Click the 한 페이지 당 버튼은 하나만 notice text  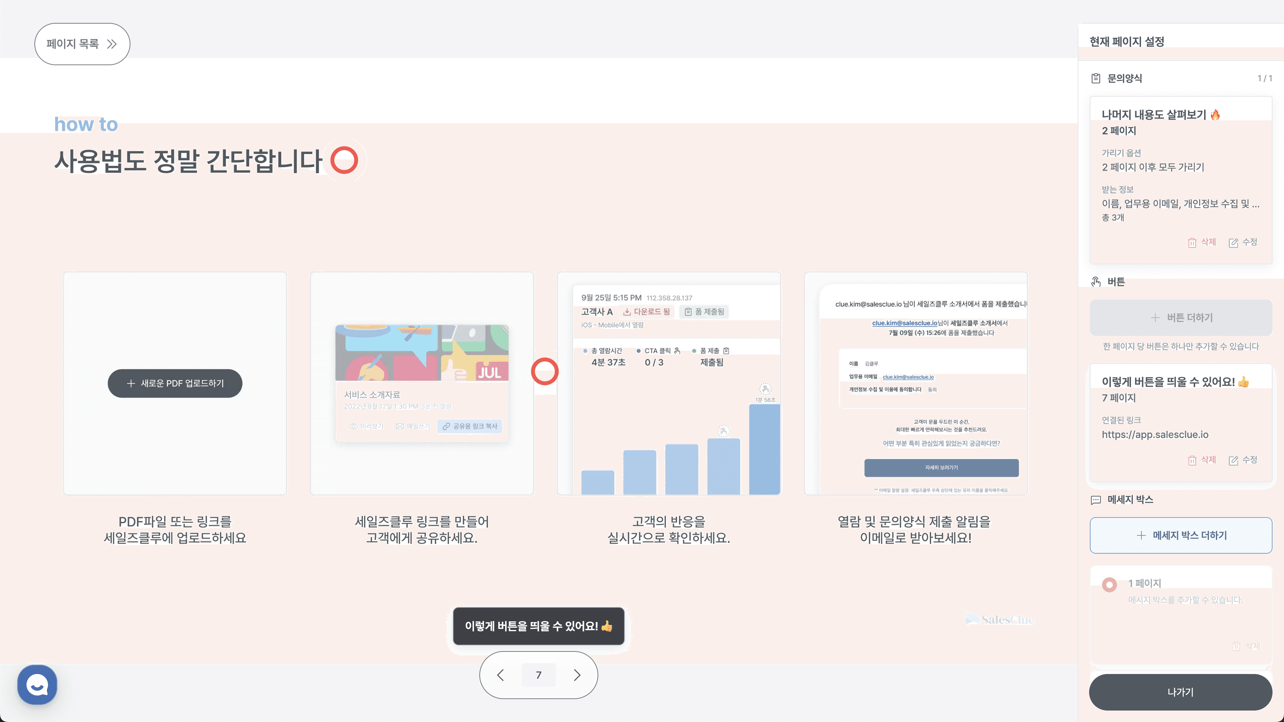(x=1181, y=346)
